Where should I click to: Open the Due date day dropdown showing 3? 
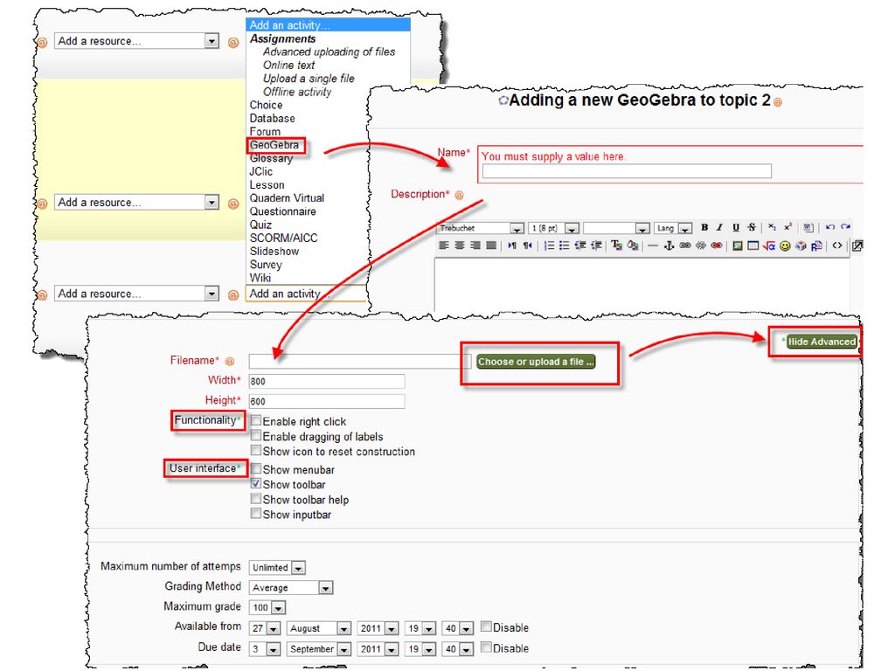(x=265, y=649)
